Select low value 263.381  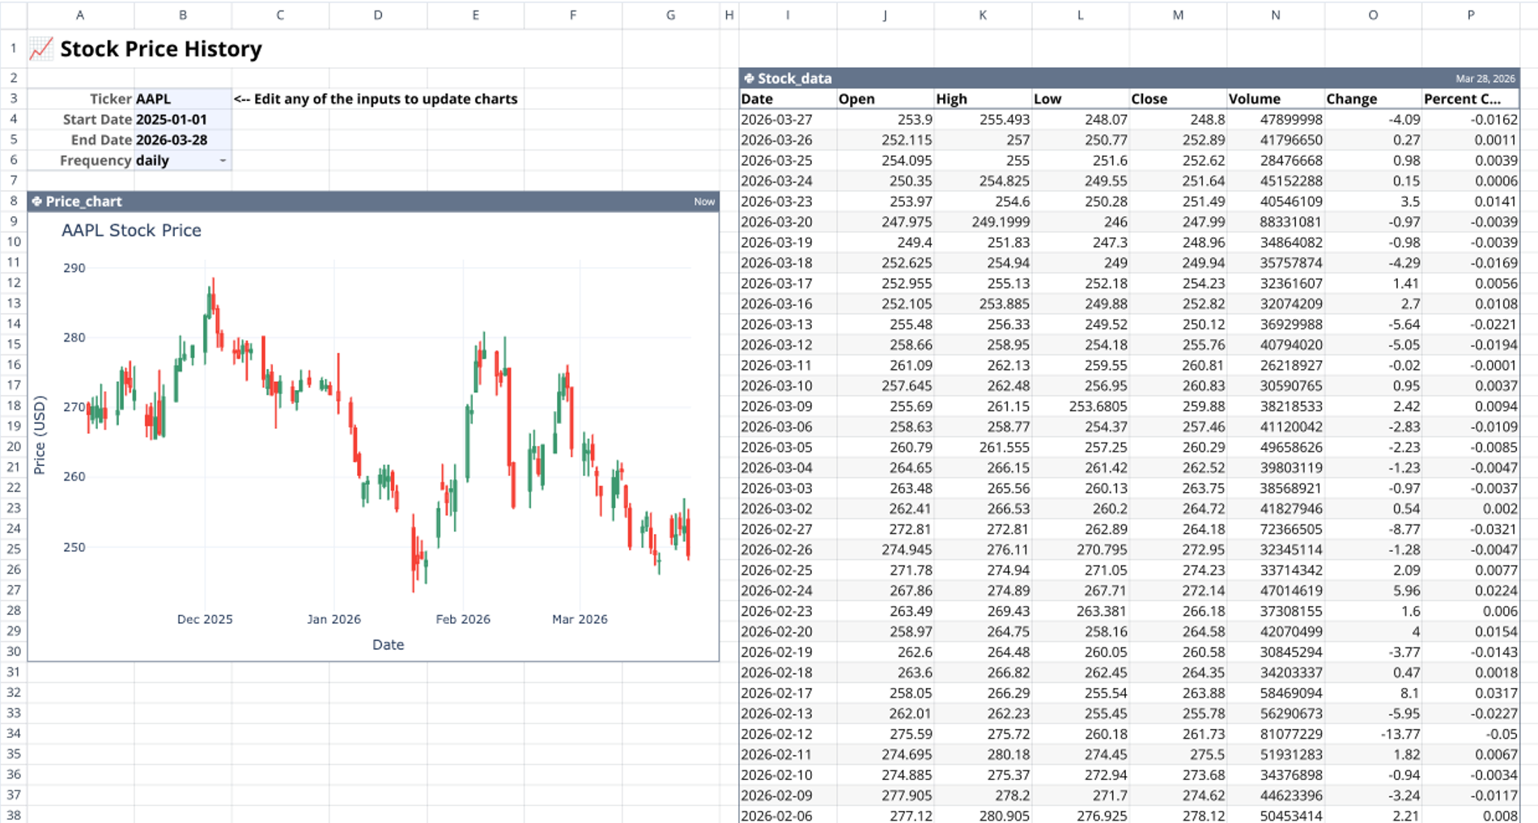[x=1081, y=611]
